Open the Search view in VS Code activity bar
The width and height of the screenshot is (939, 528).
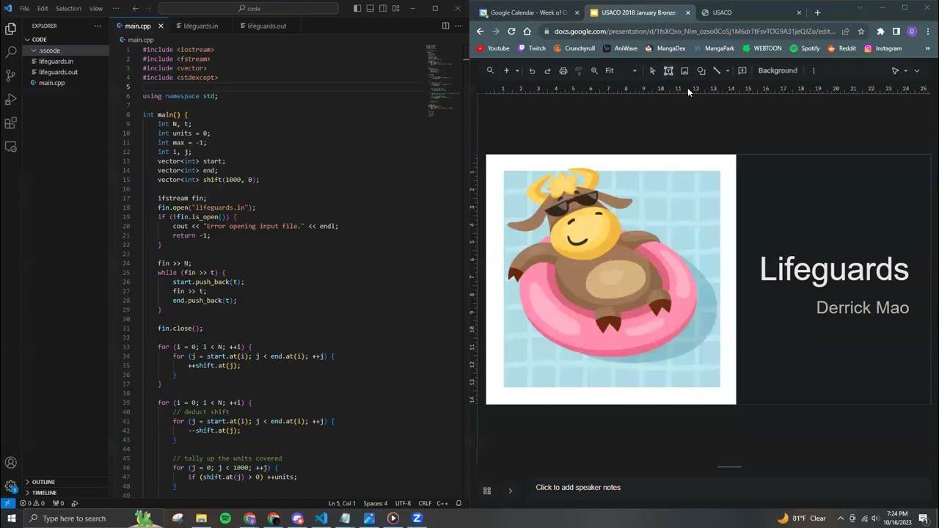coord(10,52)
